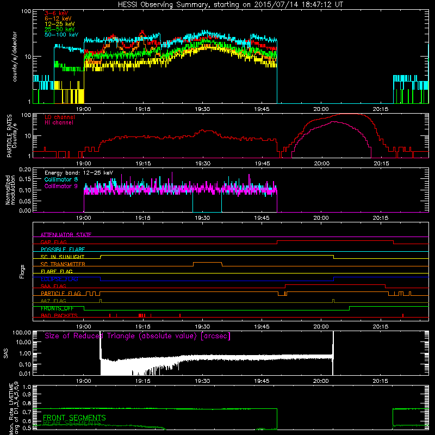Select the yellow '12-25 keV' count-rate legend label
435x435 pixels.
pos(59,24)
